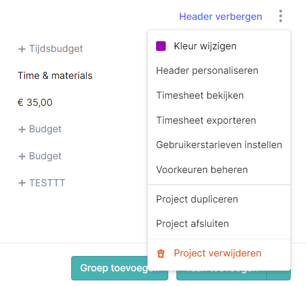Open 'Voorkeuren beheren' option
Image resolution: width=306 pixels, height=286 pixels.
[219, 170]
